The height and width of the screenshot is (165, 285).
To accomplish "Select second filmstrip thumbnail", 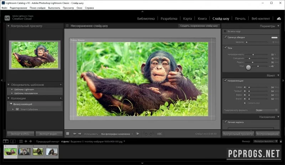I will click(24, 151).
